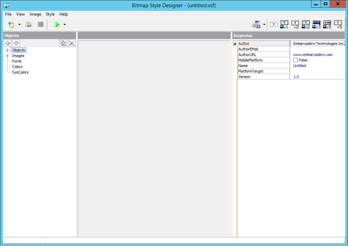Click the Inspector panel header
348x246 pixels.
[x=289, y=36]
